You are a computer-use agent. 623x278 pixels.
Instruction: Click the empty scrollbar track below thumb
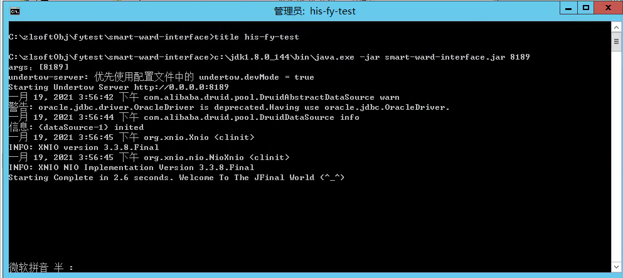click(x=616, y=155)
